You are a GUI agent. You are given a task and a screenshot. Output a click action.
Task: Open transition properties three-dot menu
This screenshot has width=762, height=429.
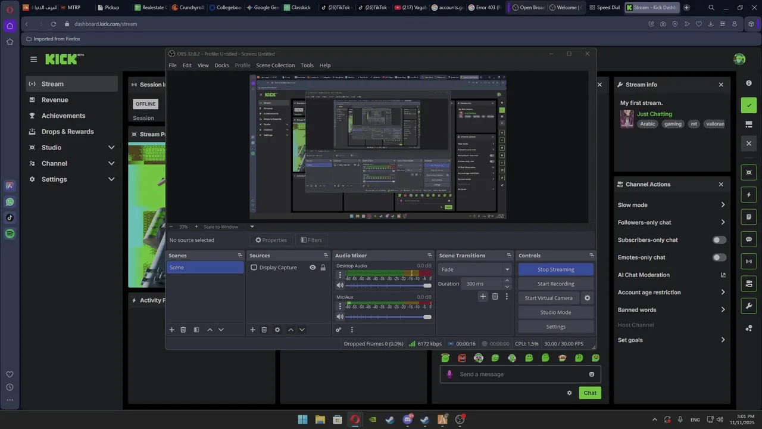pyautogui.click(x=507, y=296)
